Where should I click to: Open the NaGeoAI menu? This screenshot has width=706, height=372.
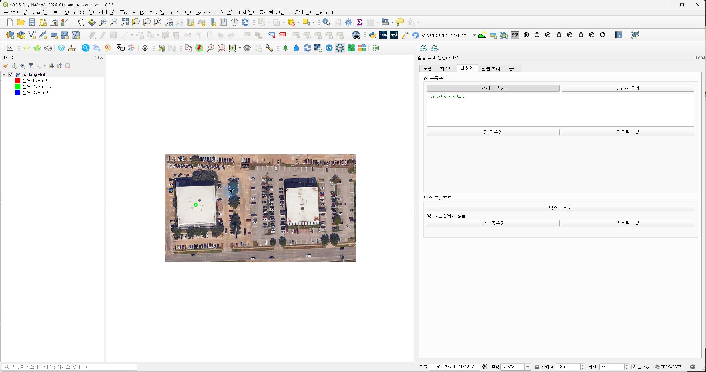pos(324,12)
